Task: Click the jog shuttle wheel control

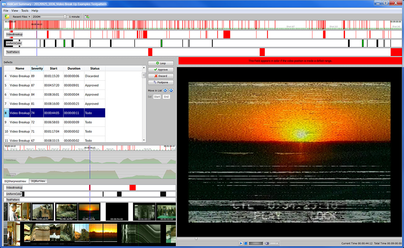Action: click(x=256, y=243)
